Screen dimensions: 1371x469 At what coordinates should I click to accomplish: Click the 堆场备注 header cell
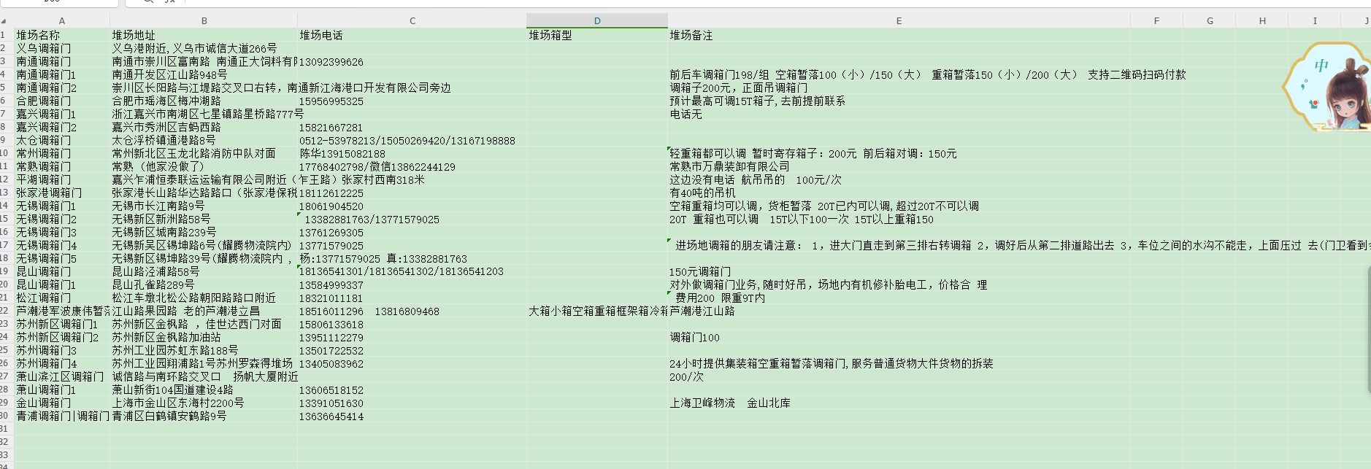(899, 35)
